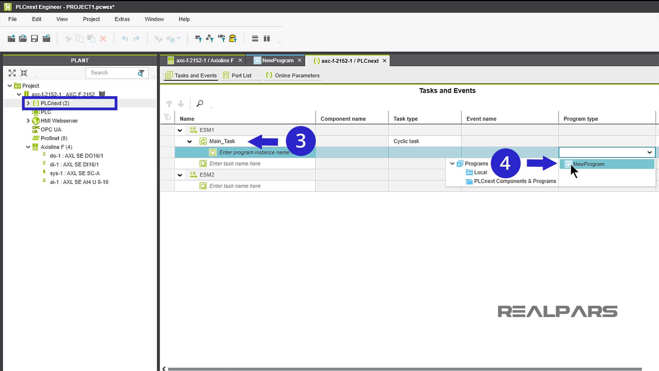Click the Cut scissors icon
Screen dimensions: 659x371
coord(68,38)
